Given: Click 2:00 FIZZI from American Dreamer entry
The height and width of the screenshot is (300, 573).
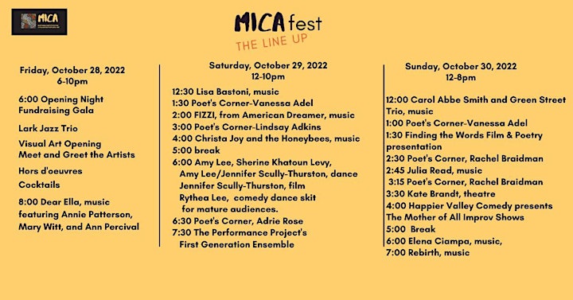Looking at the screenshot, I should [263, 115].
